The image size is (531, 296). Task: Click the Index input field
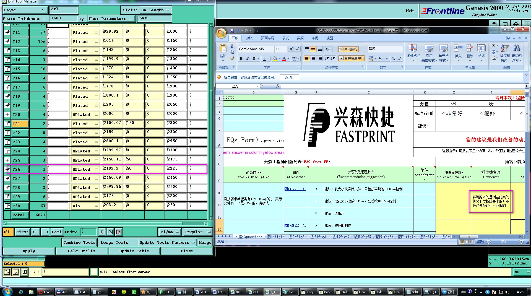coord(89,232)
